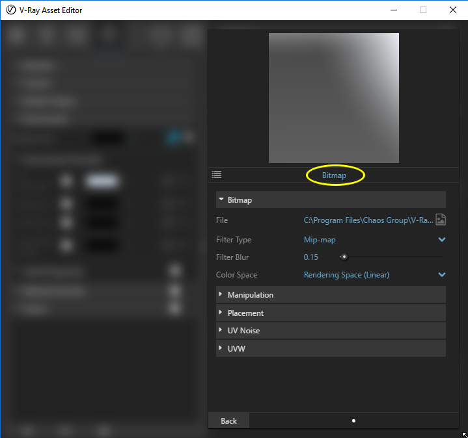This screenshot has height=438, width=468.
Task: Close the V-Ray Asset Editor window
Action: point(453,10)
